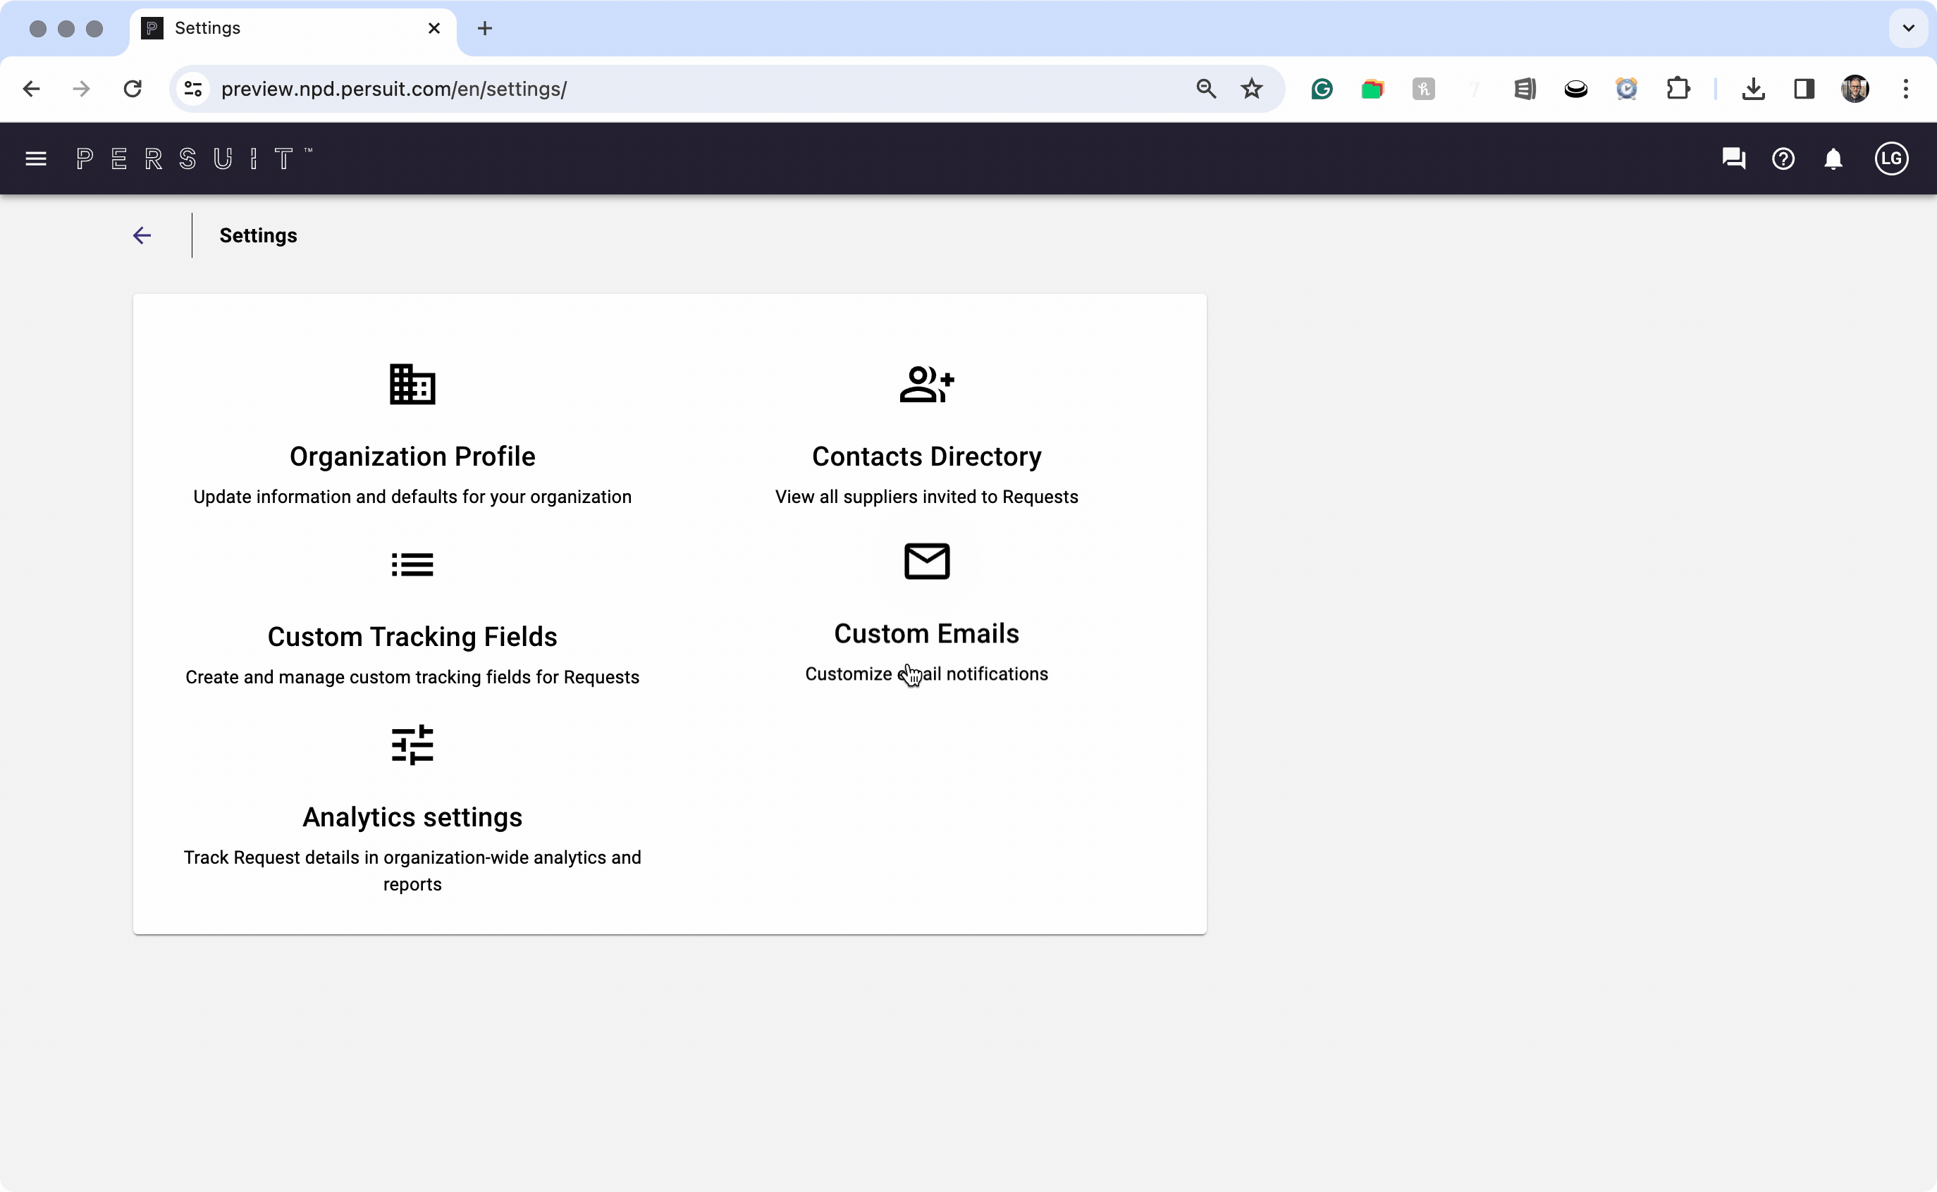Open the notifications bell

1833,159
